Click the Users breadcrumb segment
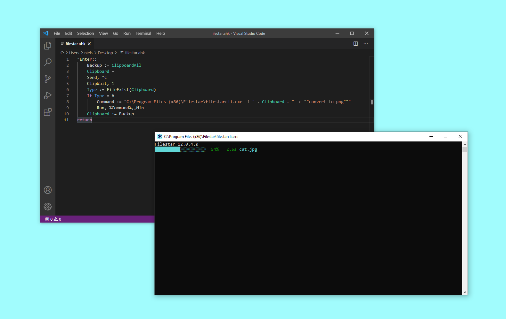 pos(74,53)
